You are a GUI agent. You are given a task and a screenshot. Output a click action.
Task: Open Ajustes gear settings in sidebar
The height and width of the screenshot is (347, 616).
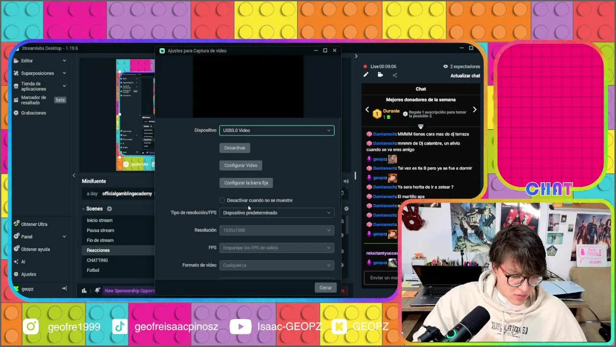[x=28, y=274]
